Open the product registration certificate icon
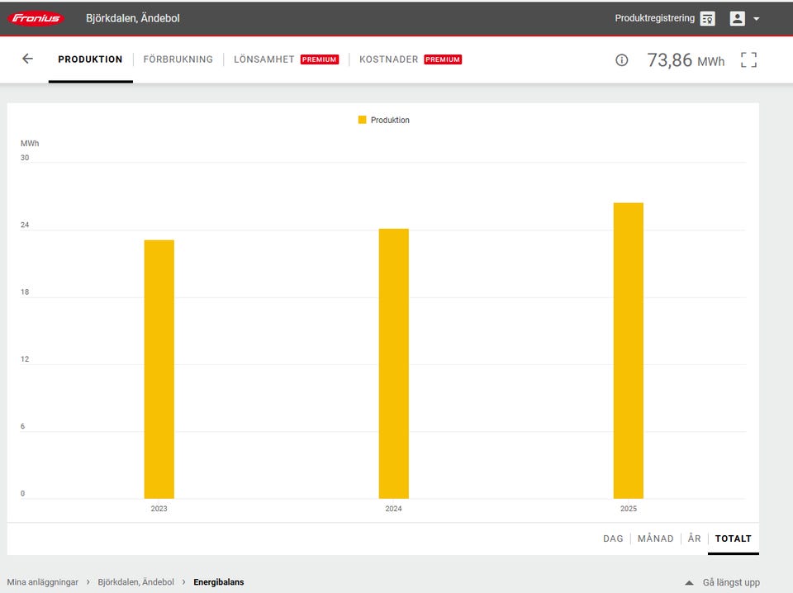Image resolution: width=793 pixels, height=593 pixels. 707,18
